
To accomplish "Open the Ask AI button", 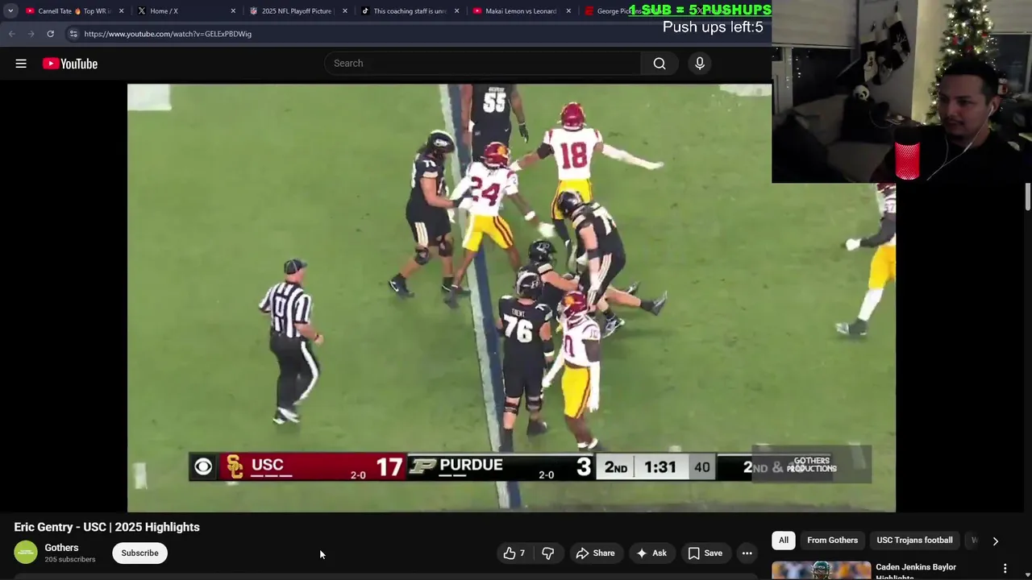I will tap(651, 553).
